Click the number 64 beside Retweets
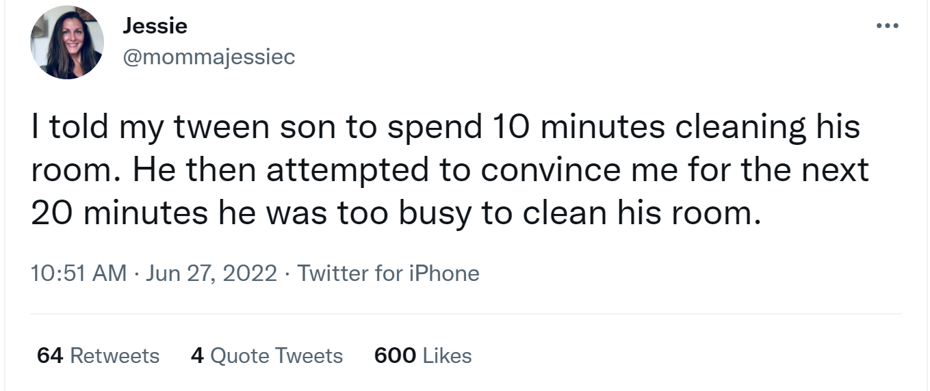The height and width of the screenshot is (391, 930). tap(50, 356)
